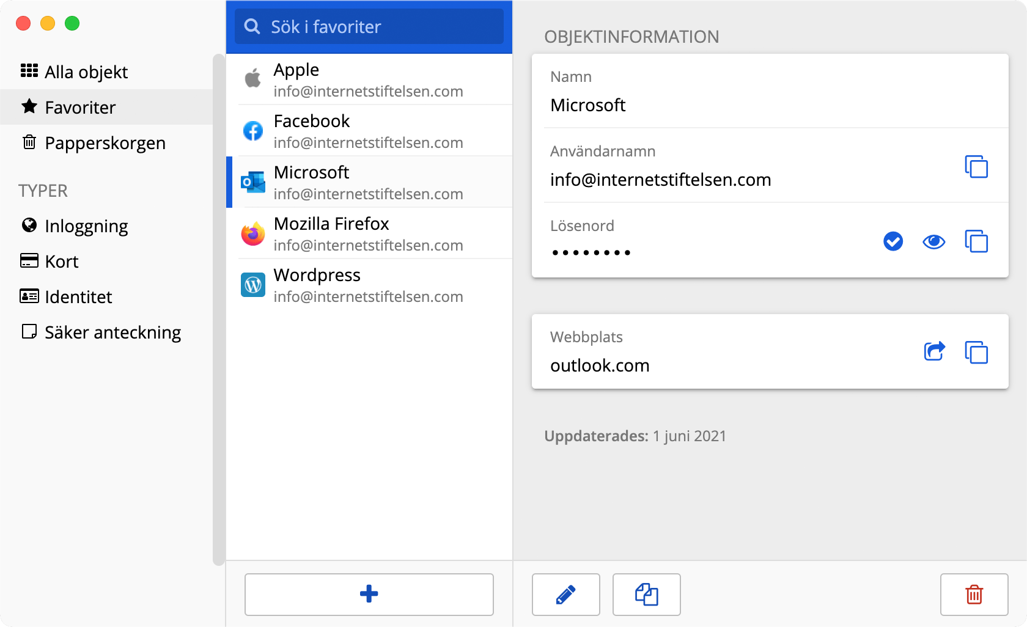Image resolution: width=1027 pixels, height=627 pixels.
Task: Delete the item with the red trash button
Action: pyautogui.click(x=974, y=595)
